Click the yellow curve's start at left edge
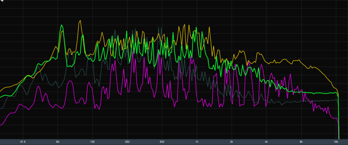Screen dimensions: 348x145 (1, 90)
